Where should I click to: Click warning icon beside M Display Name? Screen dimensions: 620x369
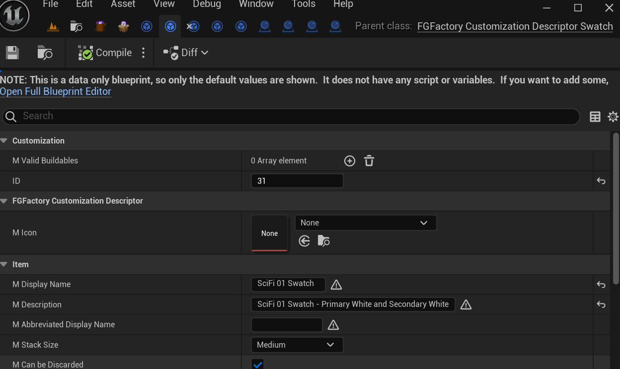[336, 285]
